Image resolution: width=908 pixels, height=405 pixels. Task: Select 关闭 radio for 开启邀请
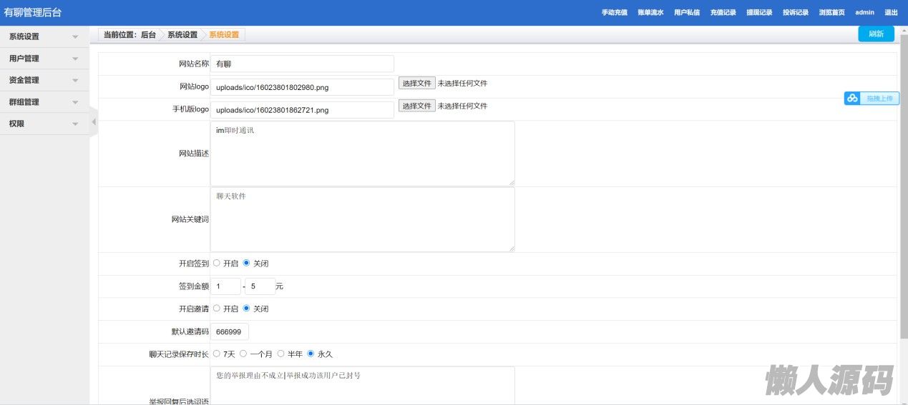pyautogui.click(x=247, y=309)
